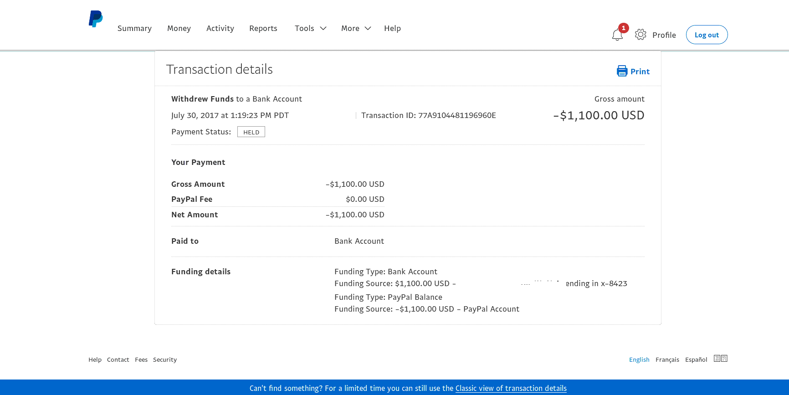This screenshot has height=395, width=789.
Task: Click the printer icon
Action: pyautogui.click(x=622, y=71)
